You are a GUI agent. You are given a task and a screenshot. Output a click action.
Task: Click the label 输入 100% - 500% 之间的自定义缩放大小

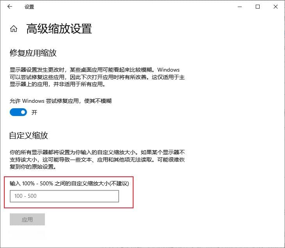[x=69, y=183]
